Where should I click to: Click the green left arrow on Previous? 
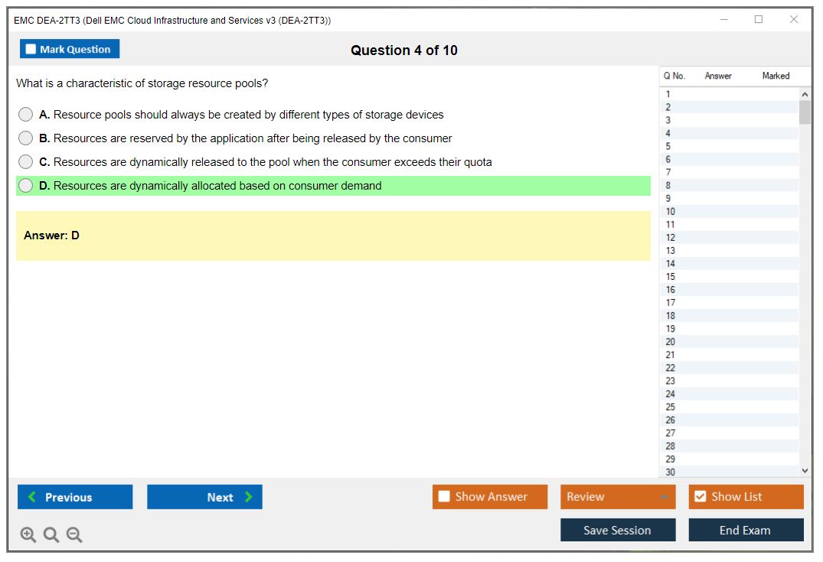pos(32,497)
